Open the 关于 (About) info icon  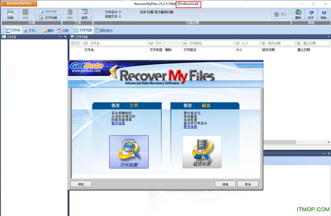(x=311, y=14)
